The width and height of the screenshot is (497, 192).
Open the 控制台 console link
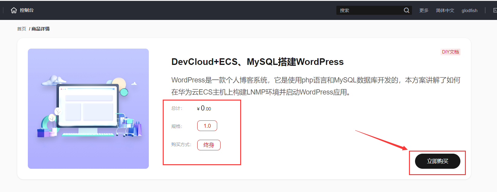(27, 10)
